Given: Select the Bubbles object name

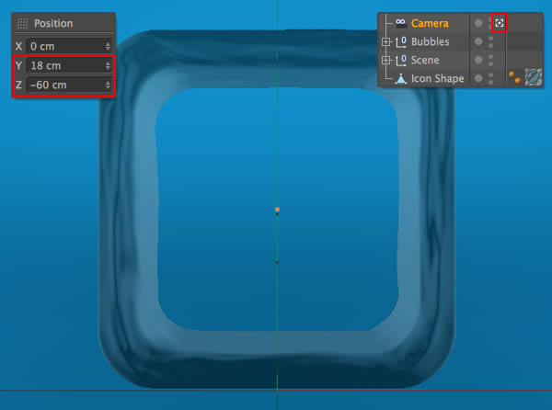Looking at the screenshot, I should pos(431,42).
